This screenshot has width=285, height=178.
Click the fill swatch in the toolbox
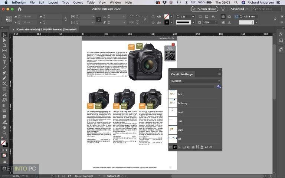[3, 143]
